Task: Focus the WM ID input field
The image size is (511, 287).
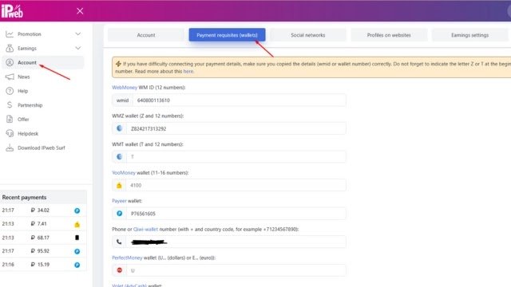Action: point(240,100)
